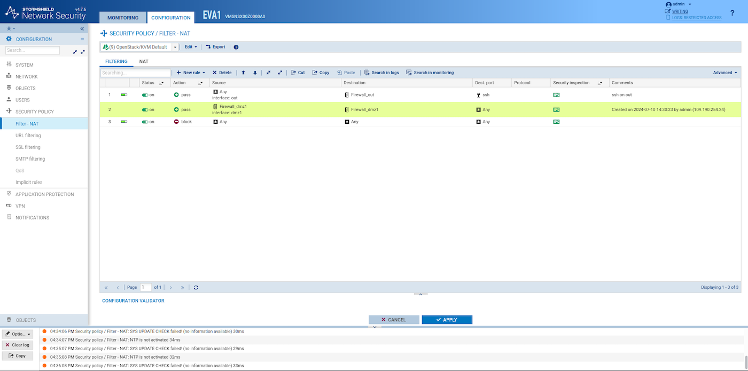Screen dimensions: 748x371
Task: Click the IPS inspection icon in rule 1
Action: [x=556, y=94]
